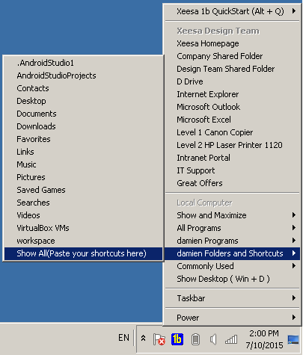Click the Taskbar menu label
The image size is (303, 355).
tap(191, 298)
